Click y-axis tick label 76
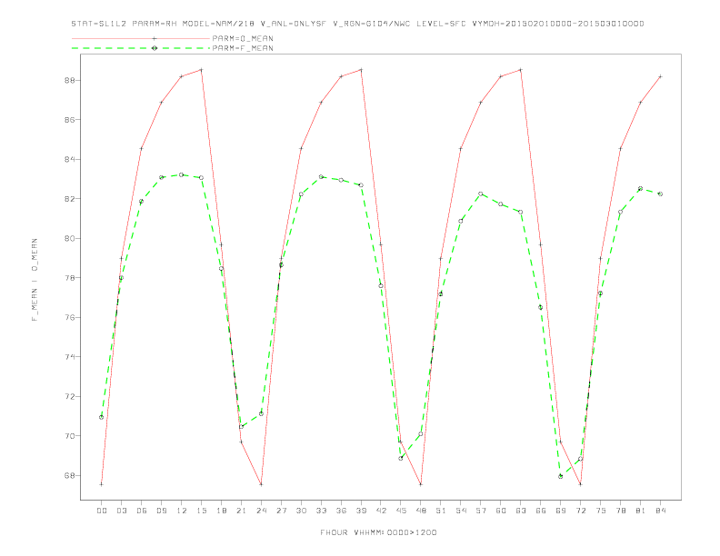 pos(70,317)
